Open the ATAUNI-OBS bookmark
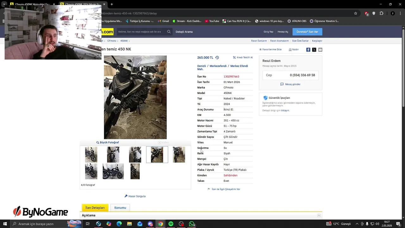The width and height of the screenshot is (405, 228). (297, 21)
